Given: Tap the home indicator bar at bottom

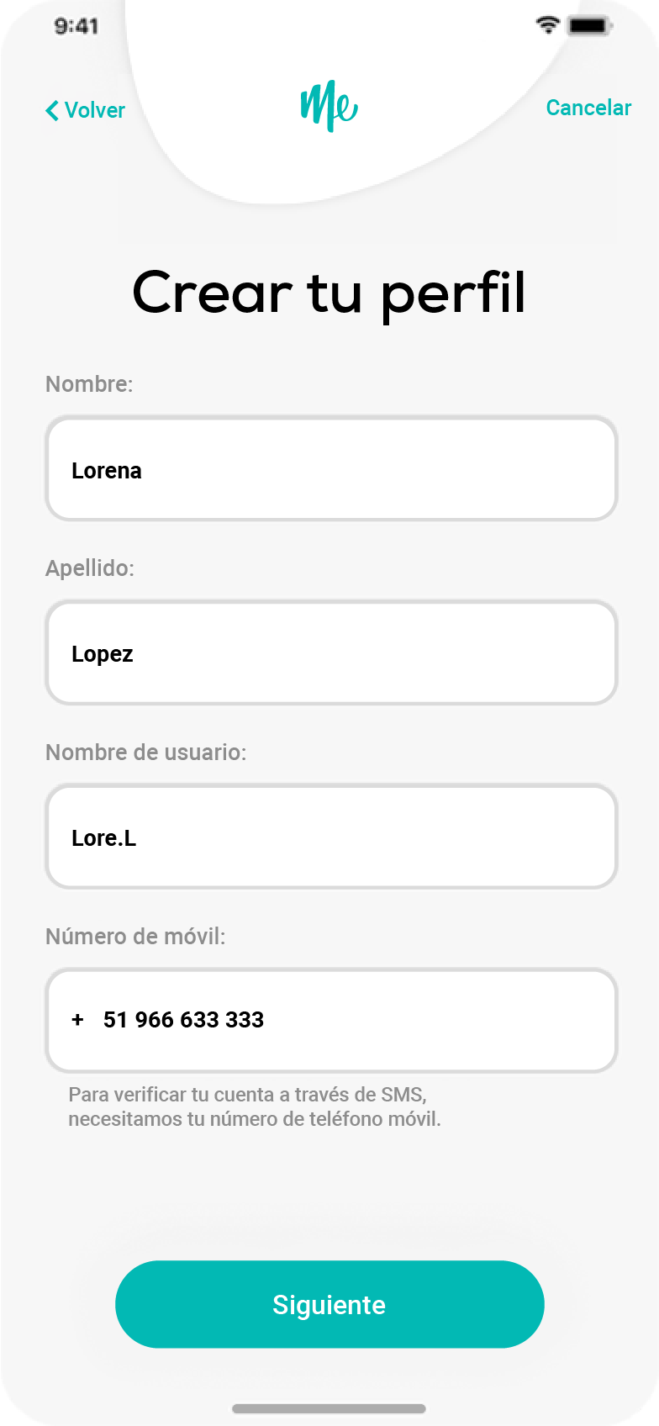Looking at the screenshot, I should [x=329, y=1408].
